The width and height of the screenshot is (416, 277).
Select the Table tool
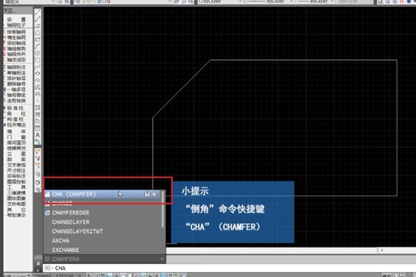[37, 128]
